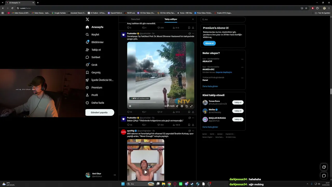Open Takip et in sidebar

point(93,50)
